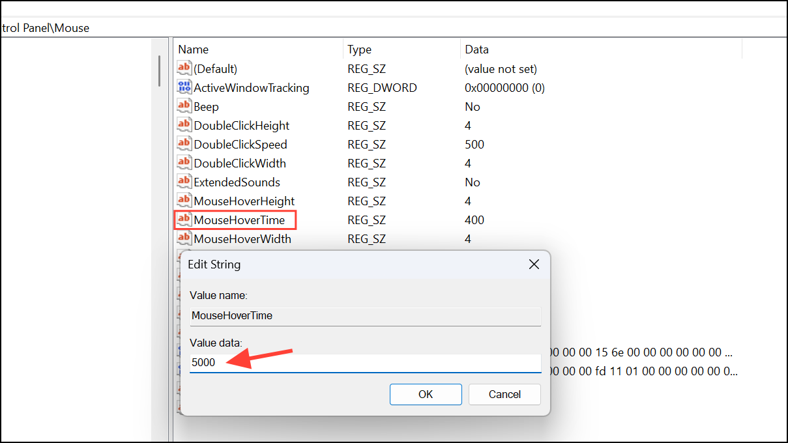Close the Edit String dialog
Screen dimensions: 788x443
534,264
